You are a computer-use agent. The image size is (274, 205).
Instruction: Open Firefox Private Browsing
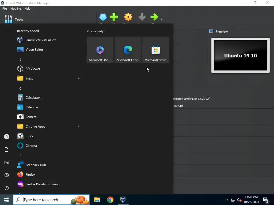(49, 184)
